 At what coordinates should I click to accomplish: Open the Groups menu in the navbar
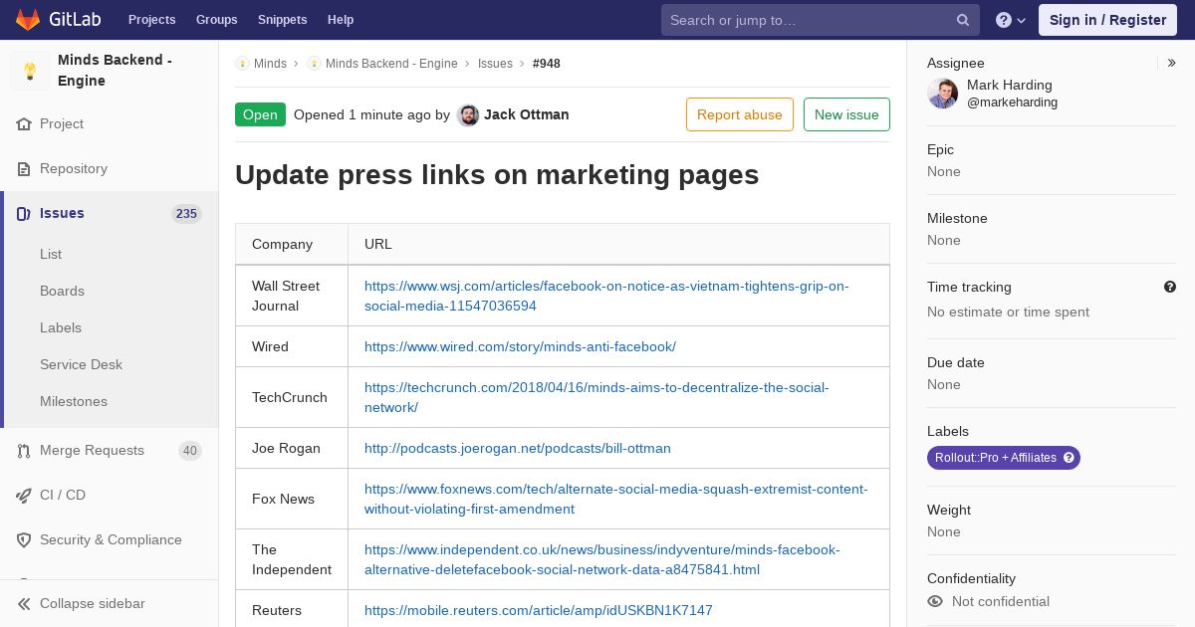[x=216, y=20]
